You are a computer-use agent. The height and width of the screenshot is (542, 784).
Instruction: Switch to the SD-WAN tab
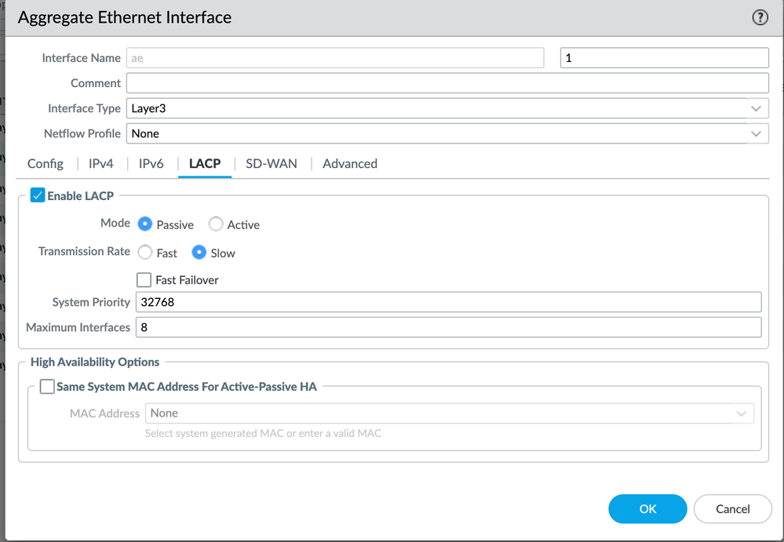(x=272, y=163)
